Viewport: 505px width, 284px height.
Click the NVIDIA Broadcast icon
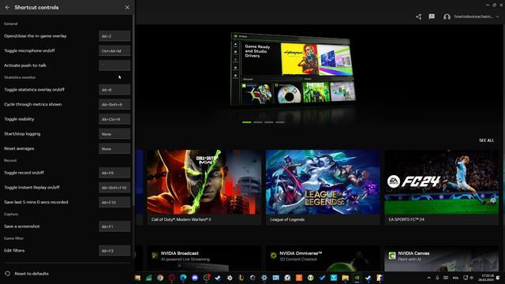[x=155, y=256]
